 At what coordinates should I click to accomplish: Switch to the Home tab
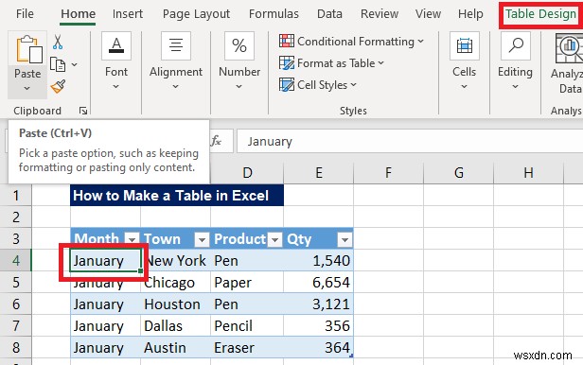click(78, 14)
